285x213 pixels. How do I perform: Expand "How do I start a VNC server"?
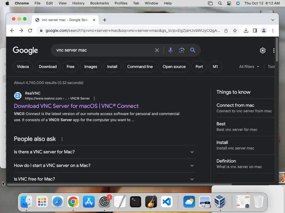tap(104, 166)
